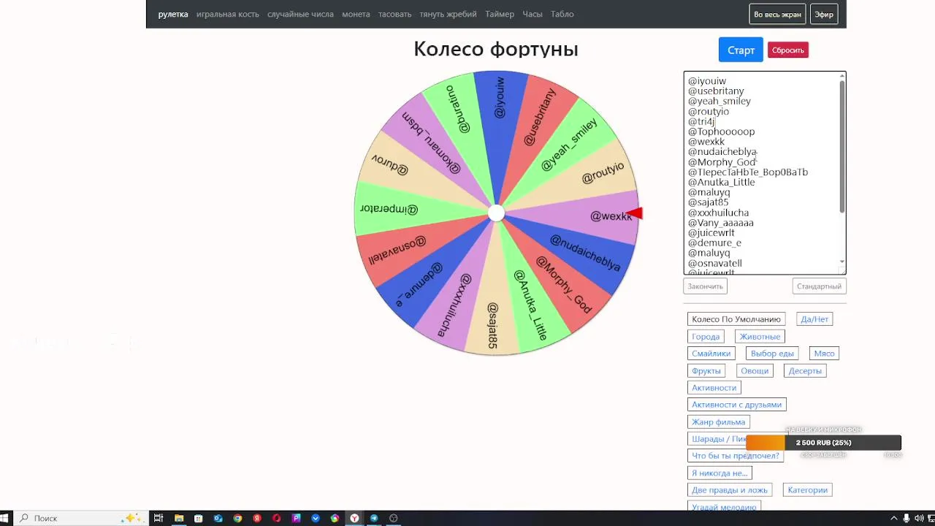Open the игральная кость tab
This screenshot has width=935, height=526.
(227, 14)
